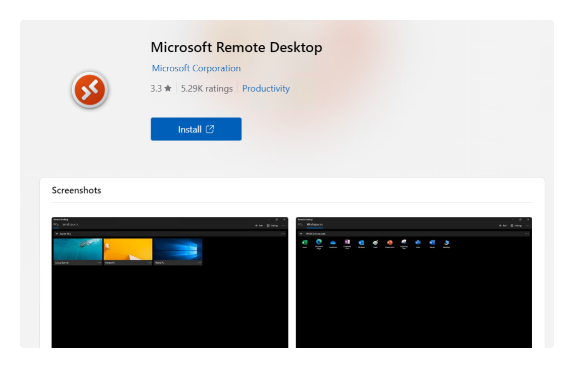Click the Microsoft Remote Desktop title

tap(236, 47)
